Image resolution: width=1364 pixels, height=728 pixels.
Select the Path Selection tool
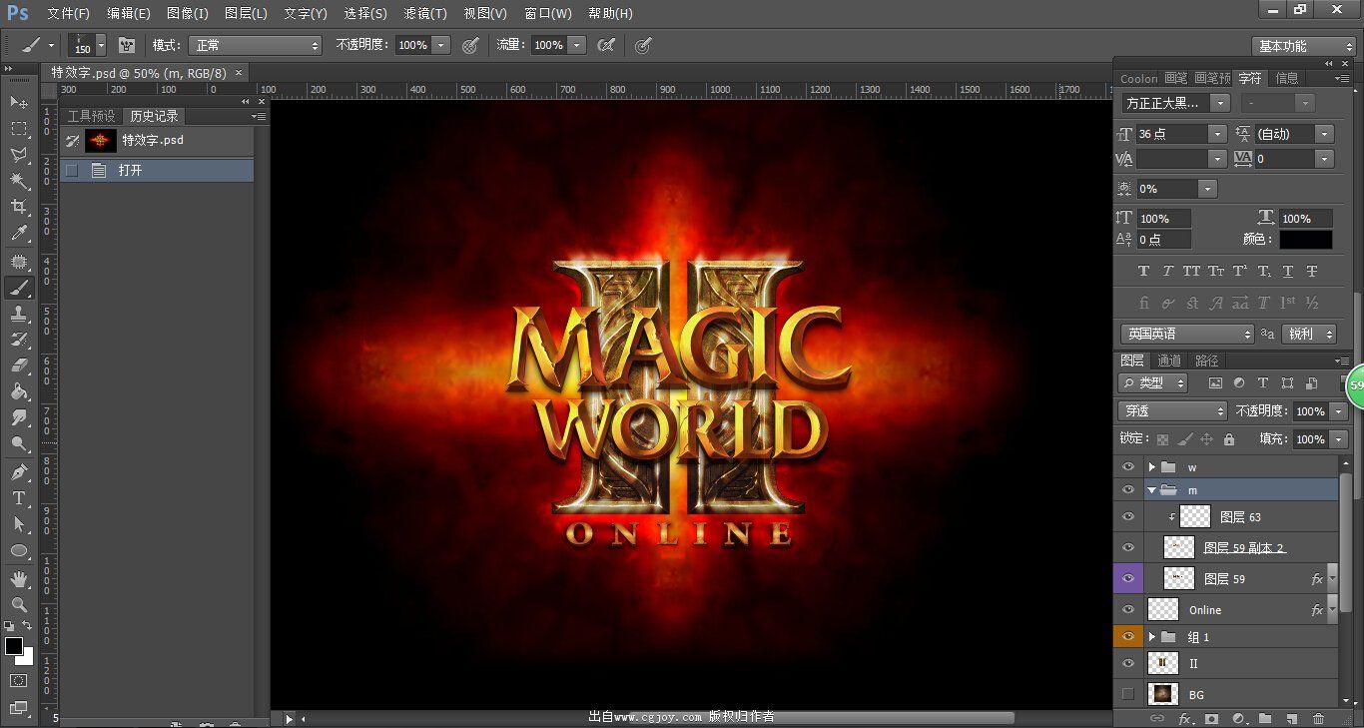click(19, 523)
